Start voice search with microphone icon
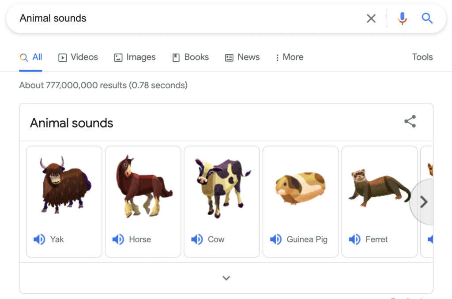The width and height of the screenshot is (452, 299). pos(403,19)
